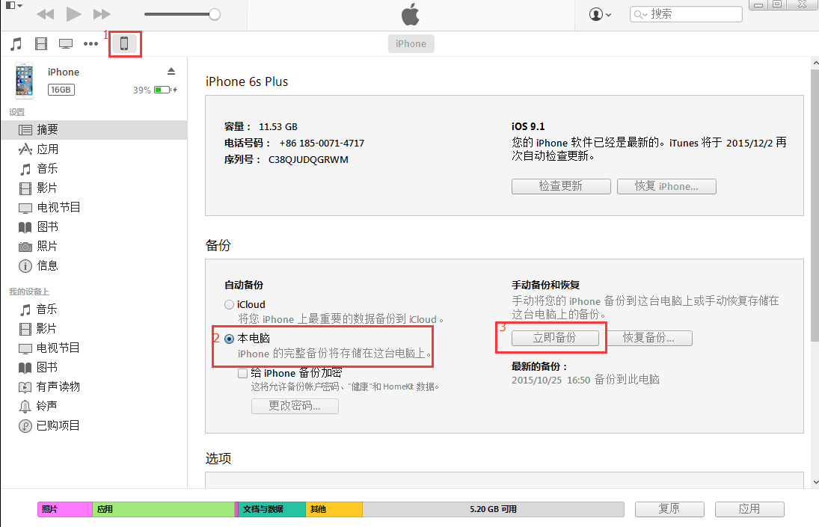The image size is (819, 527).
Task: Click the 应用 green storage segment
Action: click(x=164, y=509)
